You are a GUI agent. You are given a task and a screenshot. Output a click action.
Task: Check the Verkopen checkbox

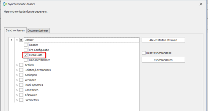[21, 80]
